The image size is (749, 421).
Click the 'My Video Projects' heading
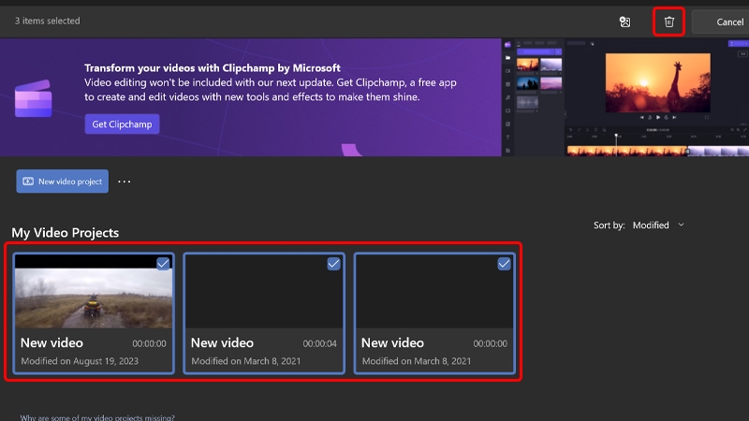[65, 232]
